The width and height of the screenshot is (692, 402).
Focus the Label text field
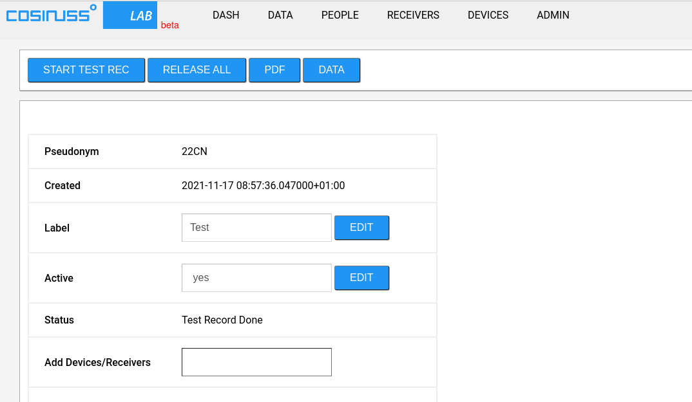(x=256, y=228)
